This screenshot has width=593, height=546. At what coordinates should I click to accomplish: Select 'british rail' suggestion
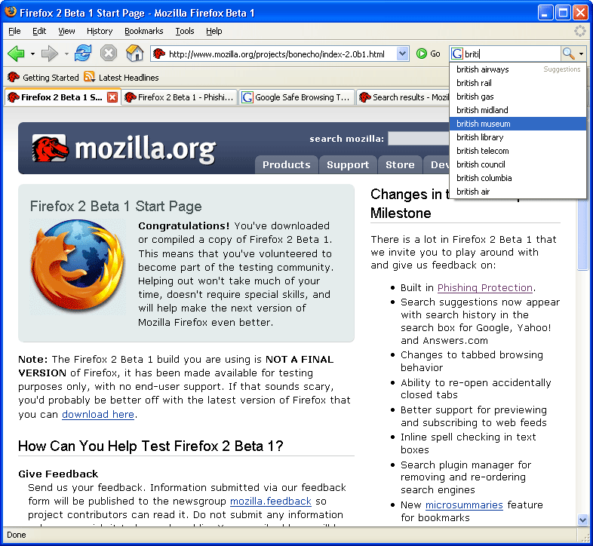click(x=518, y=83)
